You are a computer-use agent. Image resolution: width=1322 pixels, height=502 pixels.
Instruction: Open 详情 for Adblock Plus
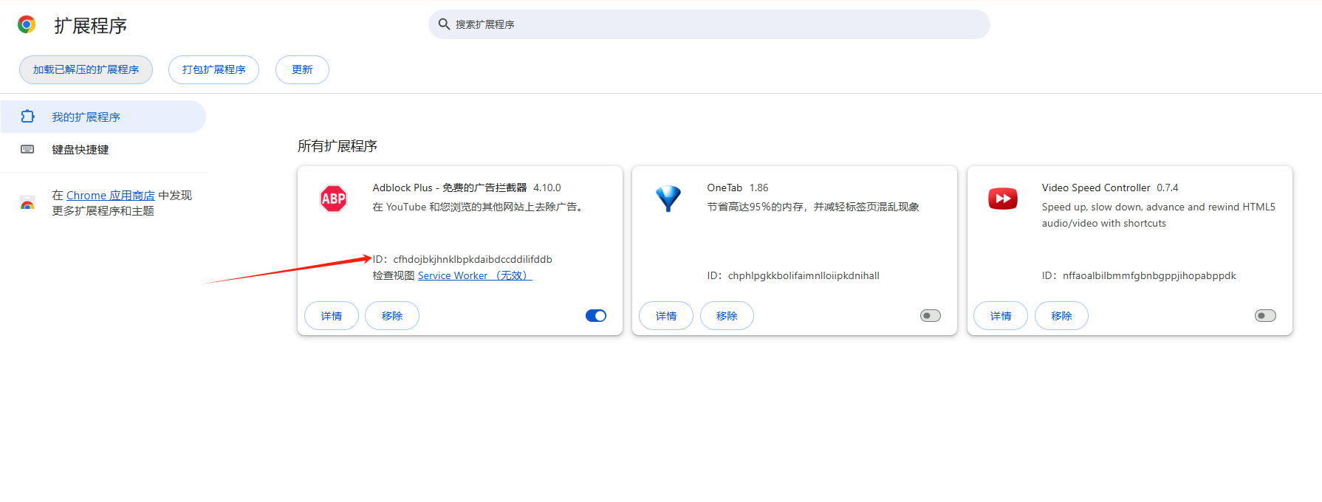click(x=332, y=316)
